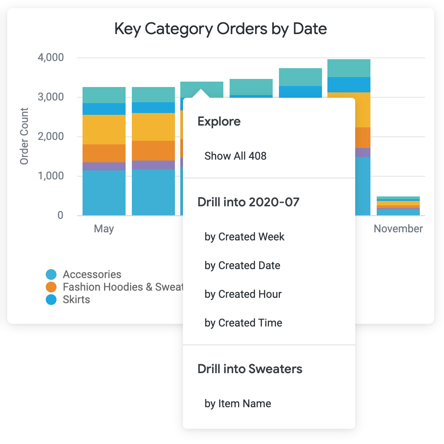Screen dimensions: 444x444
Task: Click the May x-axis label
Action: 104,229
